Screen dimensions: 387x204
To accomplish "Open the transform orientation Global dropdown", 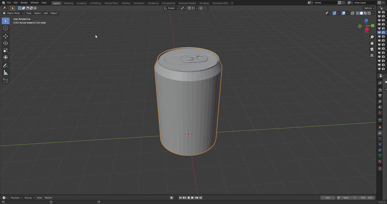I will [171, 8].
